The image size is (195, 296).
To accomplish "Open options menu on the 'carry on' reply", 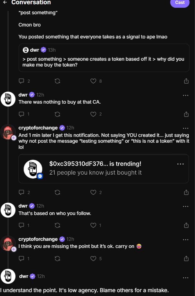I will (x=186, y=240).
